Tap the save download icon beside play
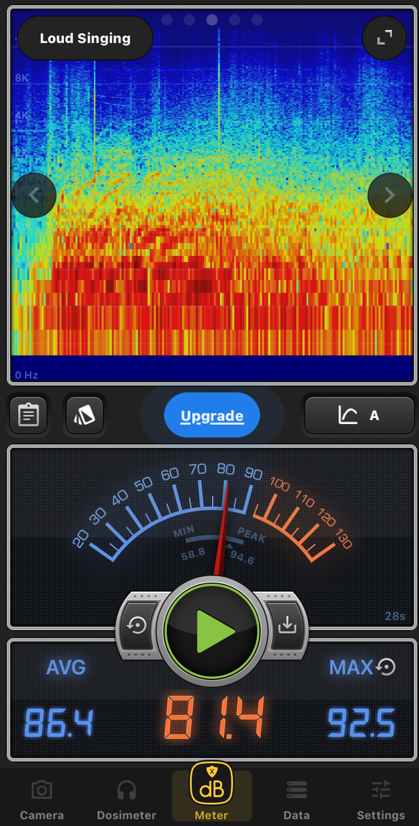This screenshot has width=419, height=826. coord(287,625)
